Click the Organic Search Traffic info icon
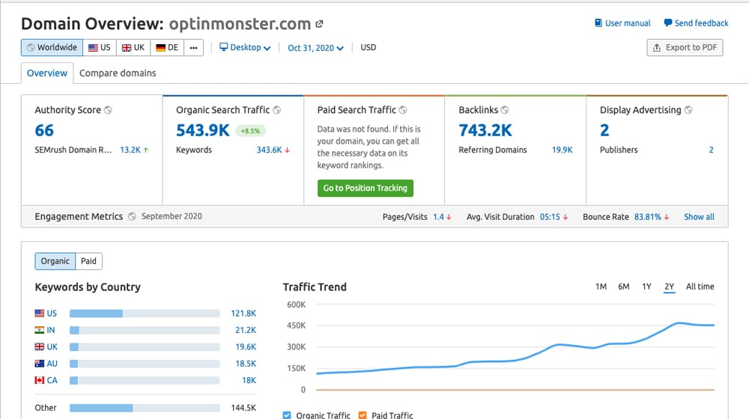Viewport: 749px width, 419px height. [x=277, y=110]
